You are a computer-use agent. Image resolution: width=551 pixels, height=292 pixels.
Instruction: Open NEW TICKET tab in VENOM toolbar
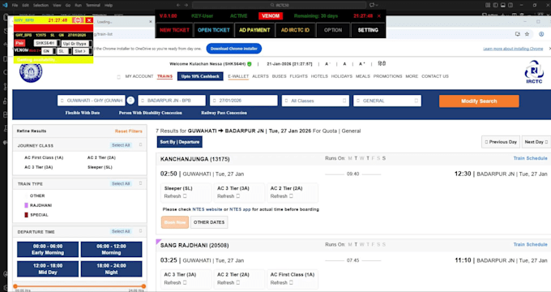click(174, 30)
